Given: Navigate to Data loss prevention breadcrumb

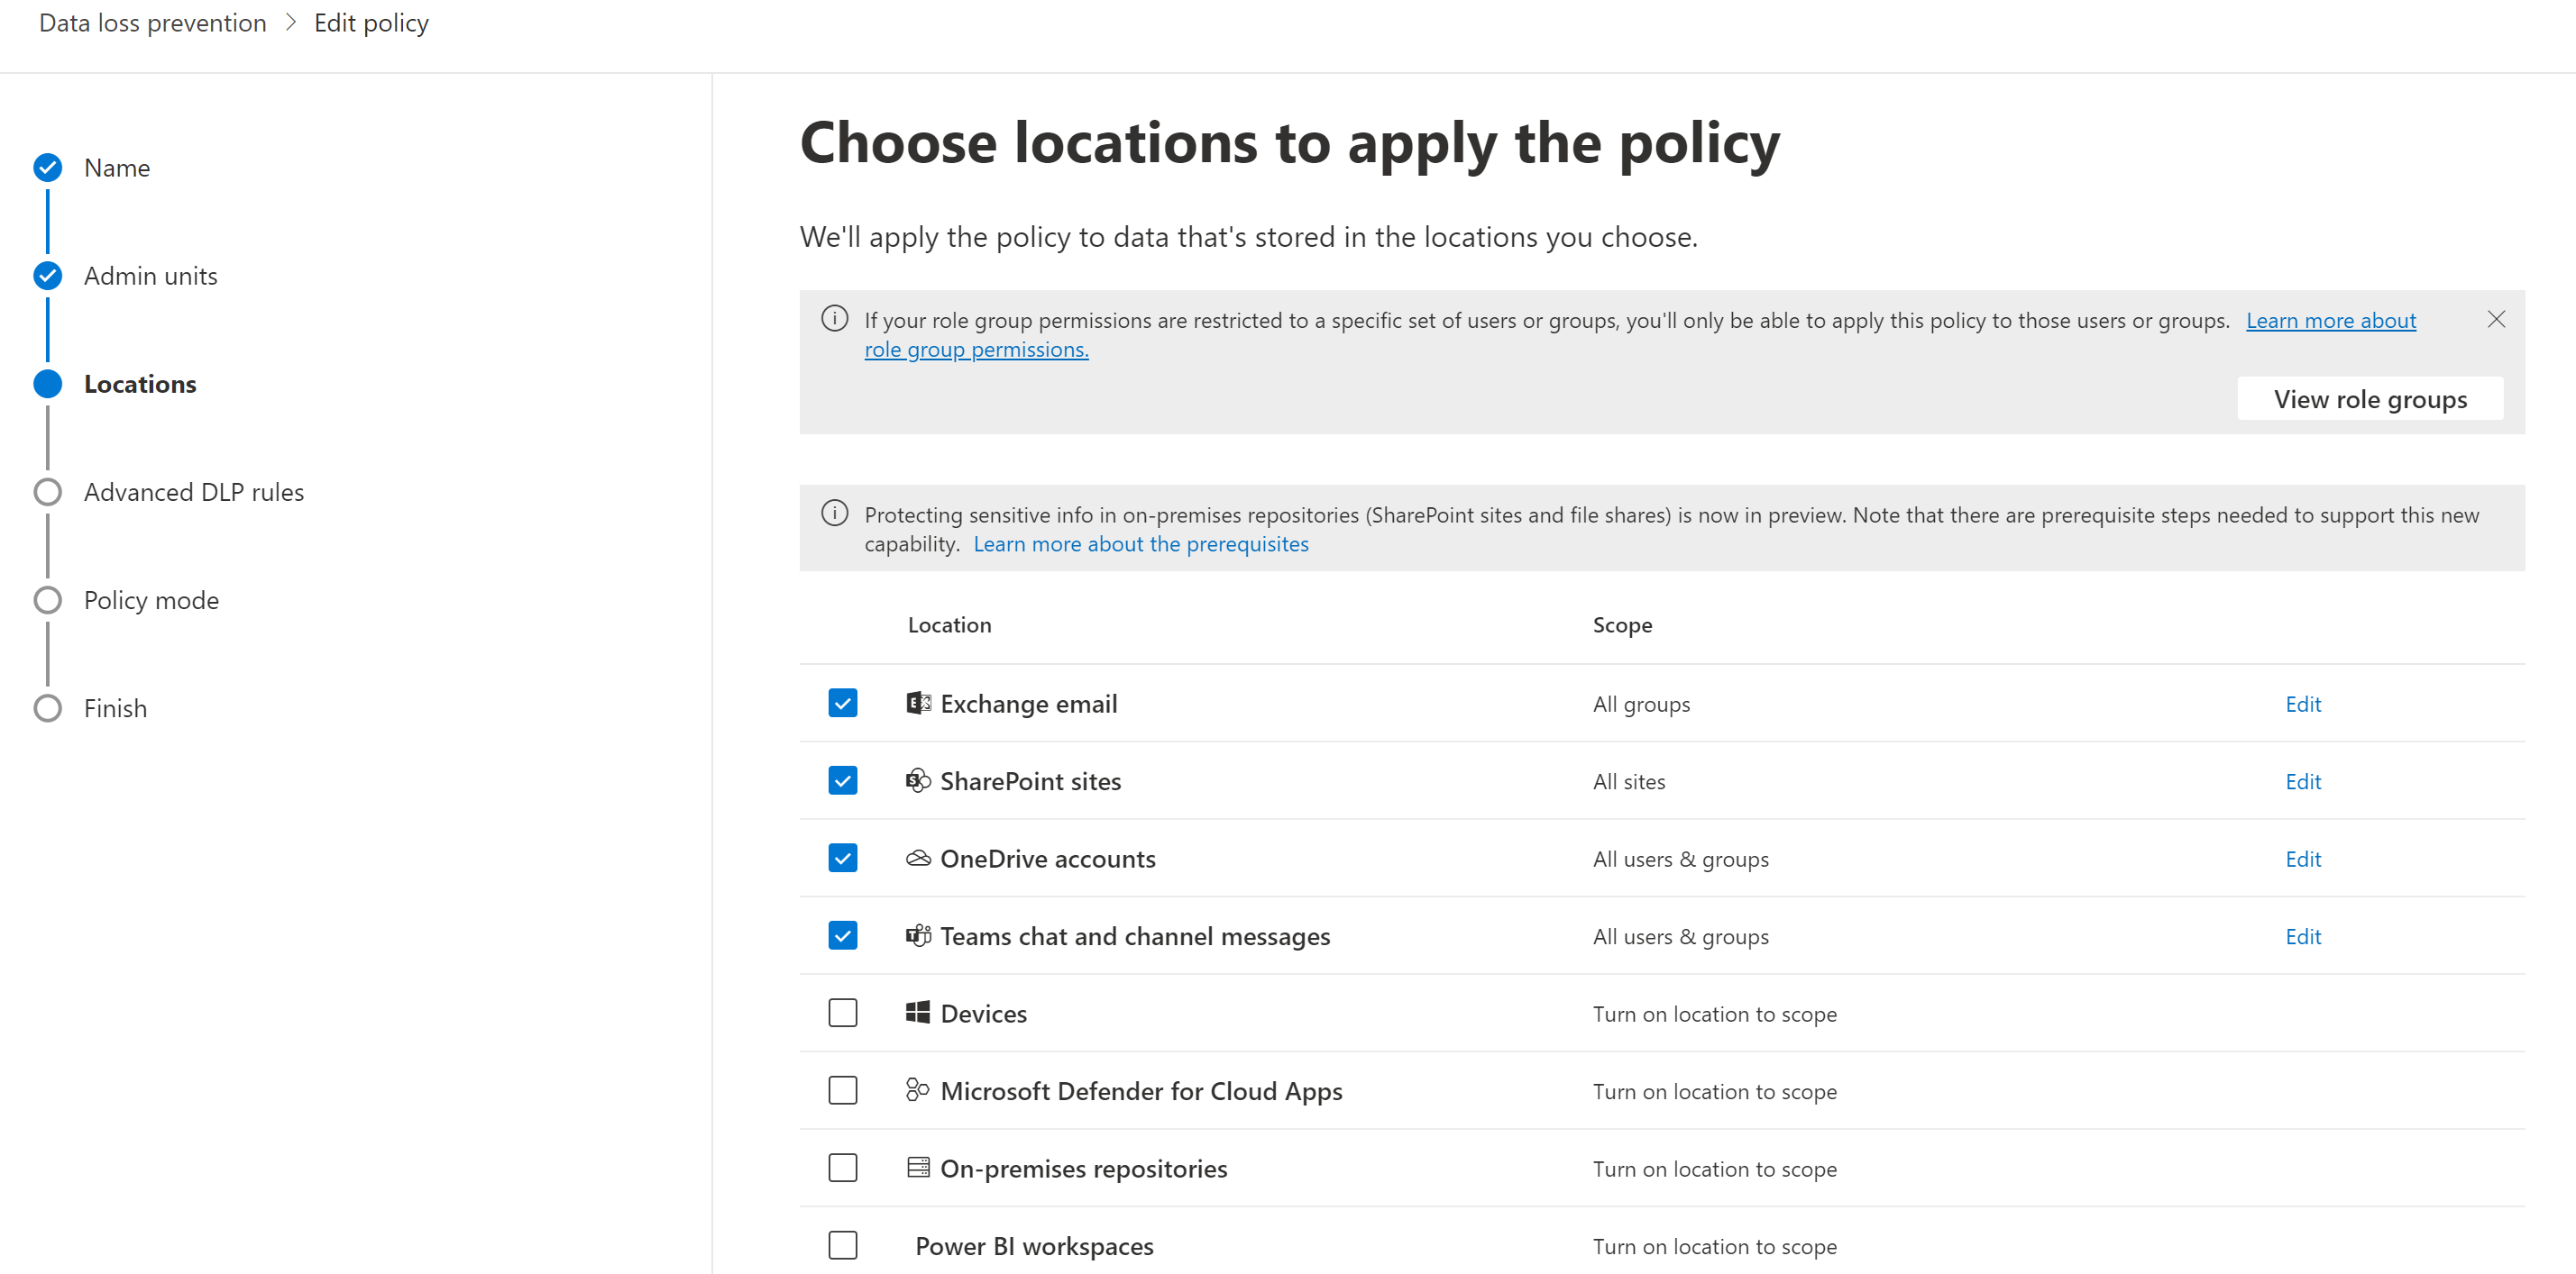Looking at the screenshot, I should click(x=152, y=23).
